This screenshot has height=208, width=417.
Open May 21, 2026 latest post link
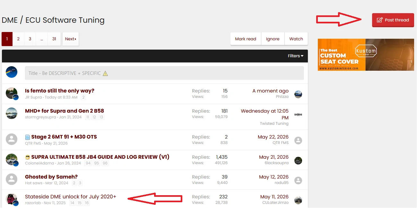point(274,157)
